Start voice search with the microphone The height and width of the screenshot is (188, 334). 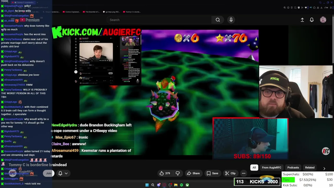tap(231, 20)
